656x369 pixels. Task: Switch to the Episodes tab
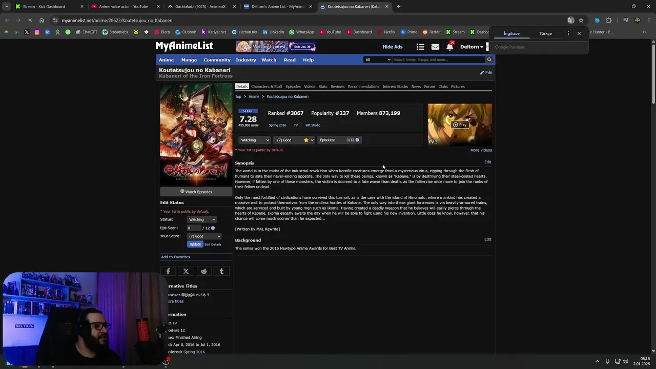point(293,87)
